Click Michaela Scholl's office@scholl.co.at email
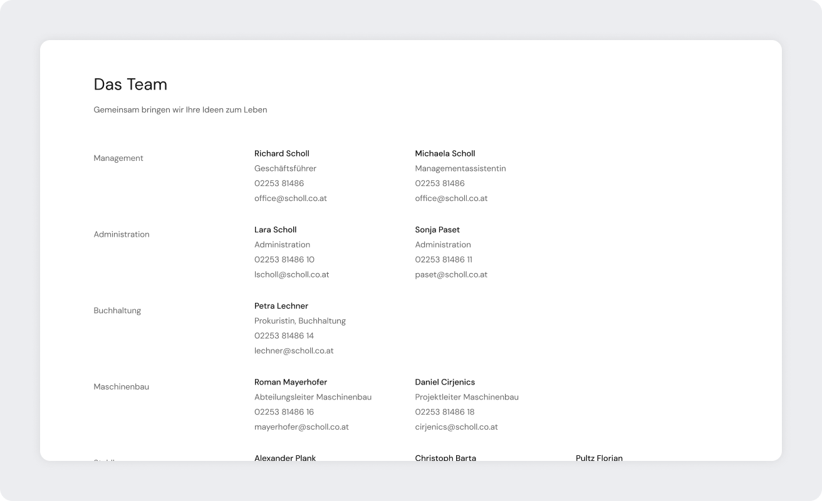Image resolution: width=822 pixels, height=501 pixels. tap(451, 199)
